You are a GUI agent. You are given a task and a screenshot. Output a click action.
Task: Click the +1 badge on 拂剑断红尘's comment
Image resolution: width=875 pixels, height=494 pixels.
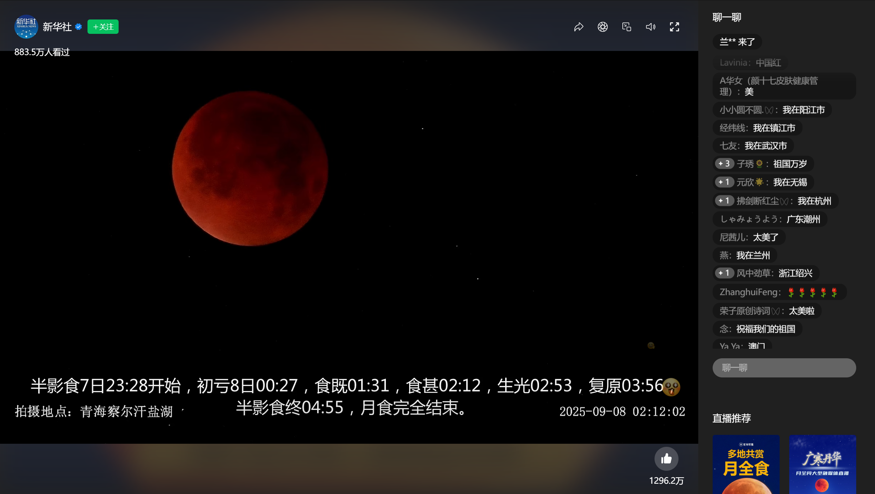pyautogui.click(x=724, y=201)
